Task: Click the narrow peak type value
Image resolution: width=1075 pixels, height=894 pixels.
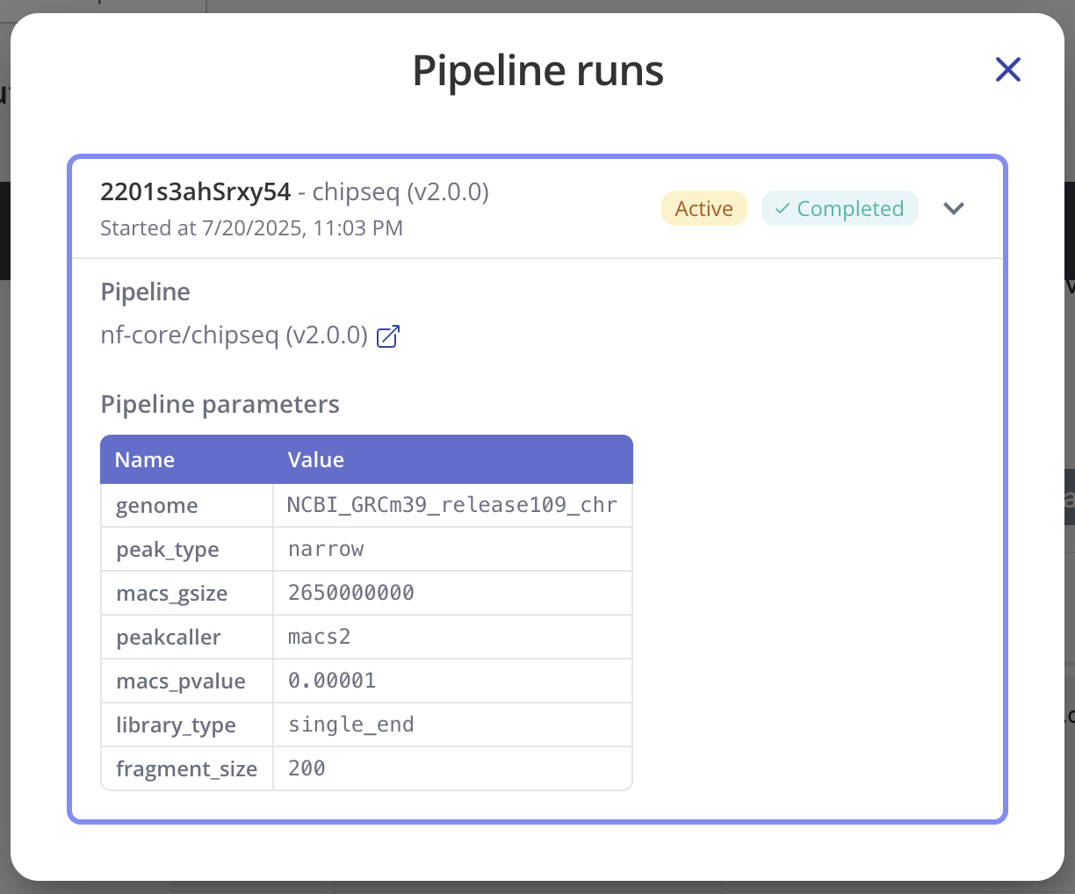Action: [x=326, y=549]
